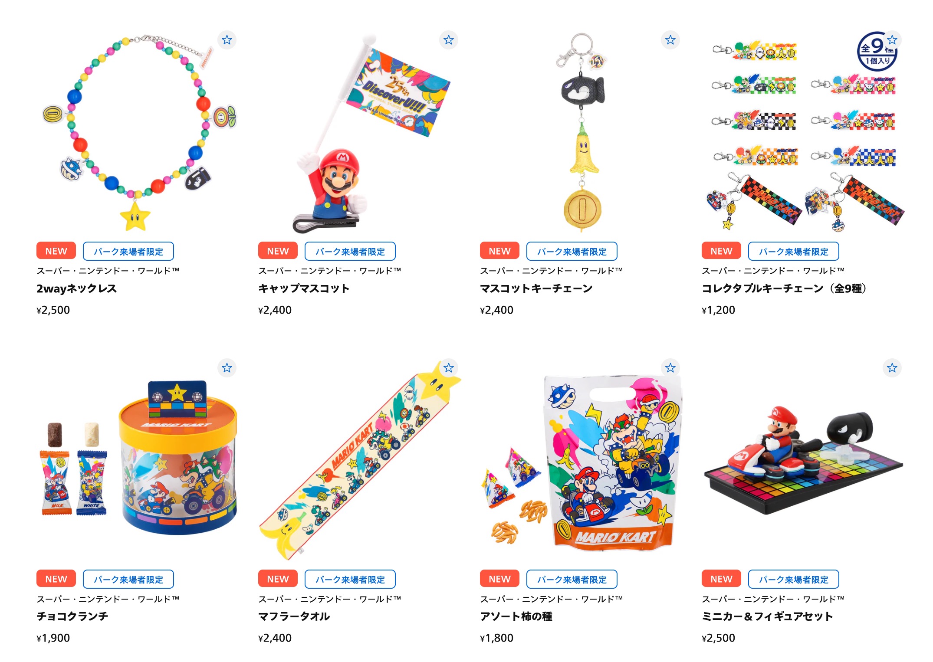933x662 pixels.
Task: Click the マフラータオル product name
Action: 294,616
